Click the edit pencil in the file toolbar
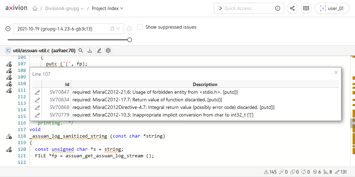The image size is (355, 177). 99,50
